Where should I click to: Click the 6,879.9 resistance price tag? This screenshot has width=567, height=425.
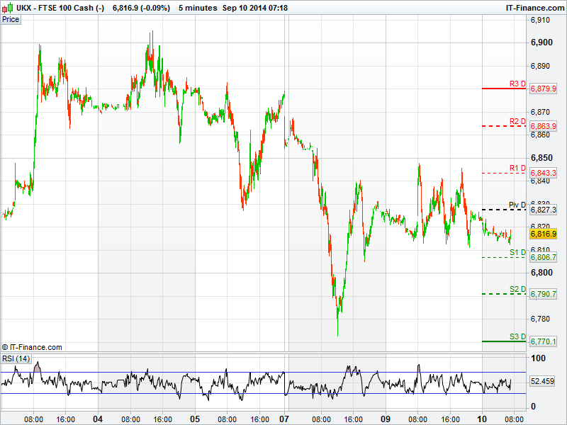tap(544, 89)
